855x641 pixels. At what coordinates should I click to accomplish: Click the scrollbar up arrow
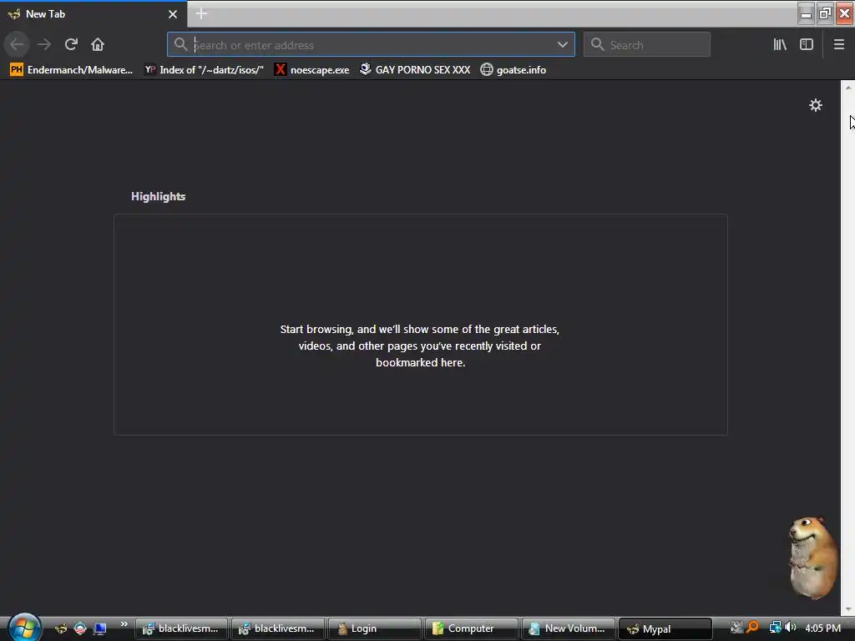[848, 87]
